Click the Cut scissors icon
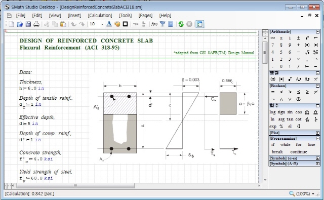This screenshot has height=200, width=324. pos(47,24)
